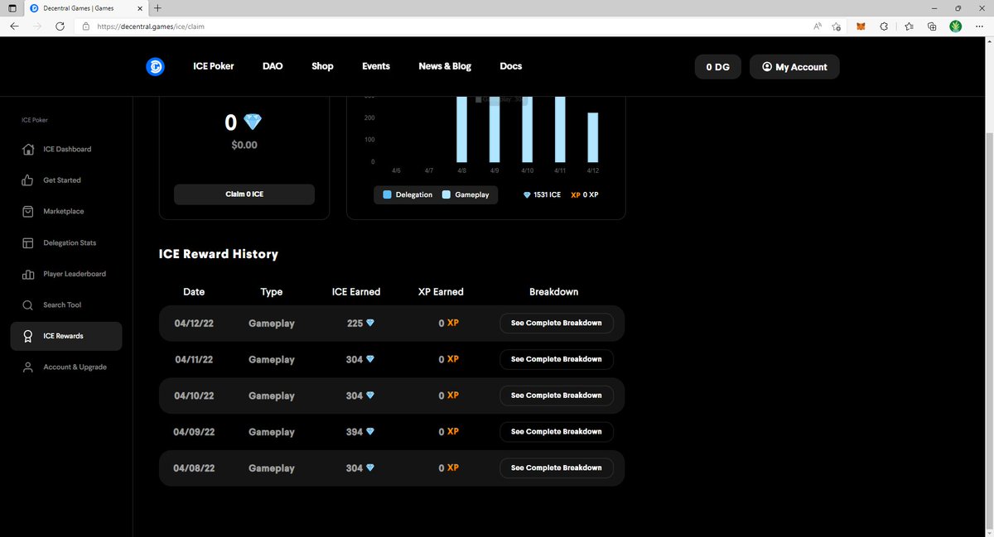This screenshot has height=537, width=994.
Task: Open News & Blog nav item
Action: click(x=445, y=66)
